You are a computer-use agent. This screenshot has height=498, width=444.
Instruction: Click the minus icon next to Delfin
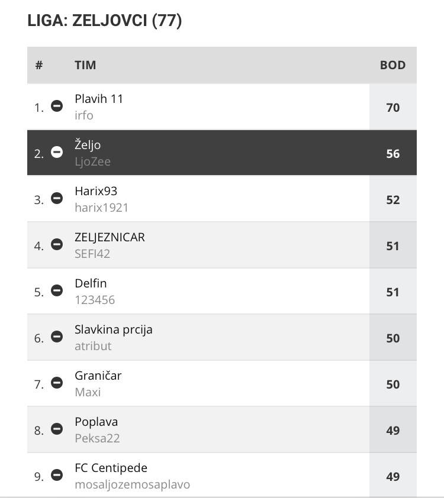[x=57, y=290]
